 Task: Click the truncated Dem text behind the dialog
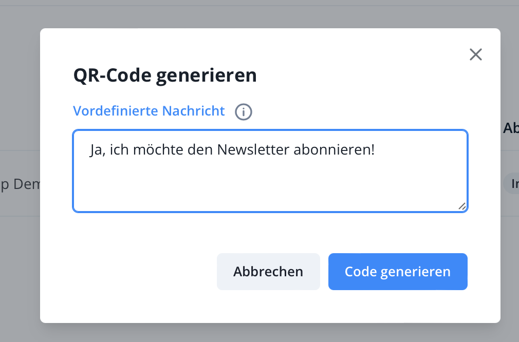23,184
